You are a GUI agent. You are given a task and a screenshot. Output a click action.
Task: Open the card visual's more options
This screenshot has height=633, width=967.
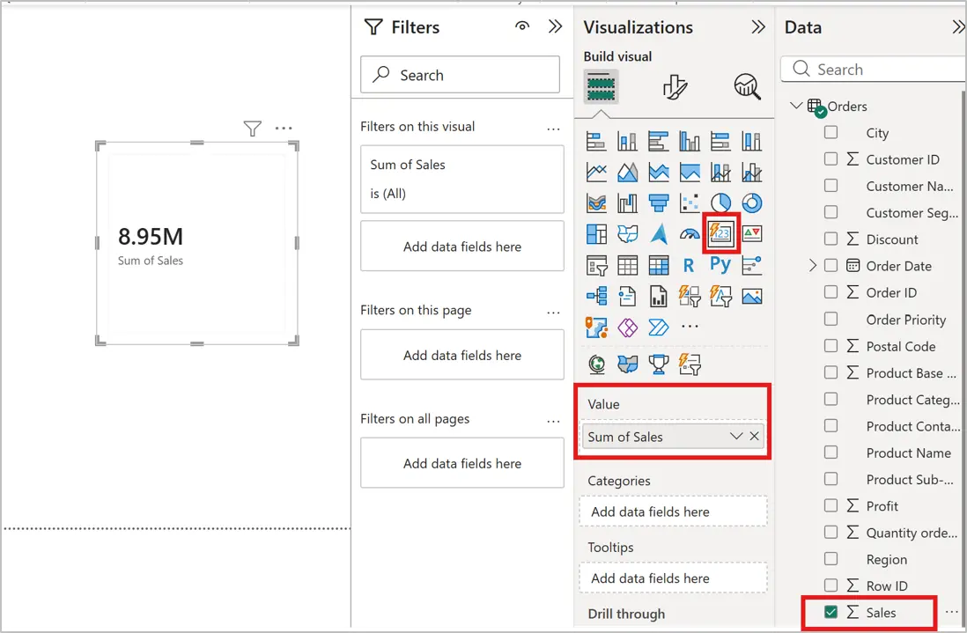[x=284, y=129]
